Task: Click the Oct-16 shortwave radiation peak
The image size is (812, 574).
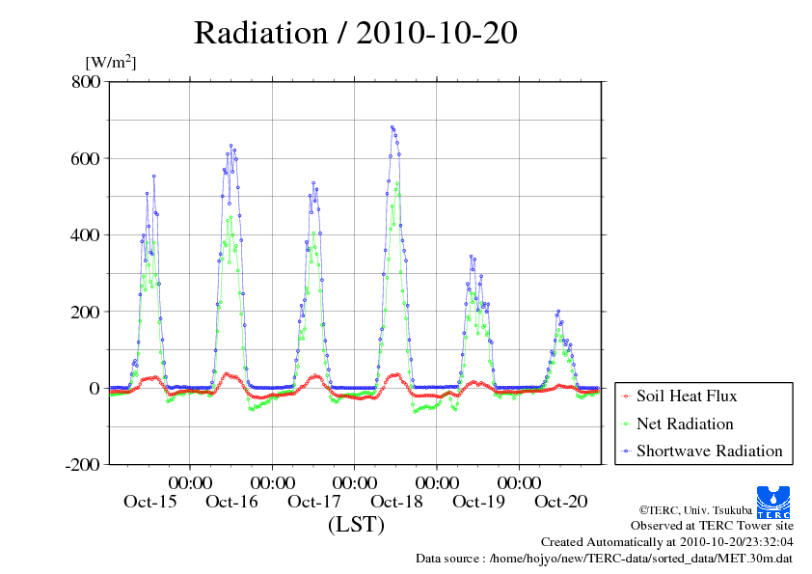Action: coord(230,146)
